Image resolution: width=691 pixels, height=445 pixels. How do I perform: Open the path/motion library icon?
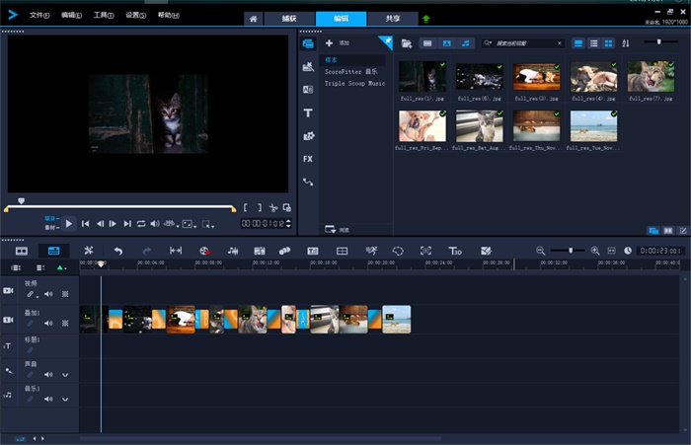(308, 182)
